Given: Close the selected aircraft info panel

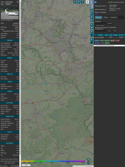Looking at the screenshot, I should pos(18,2).
